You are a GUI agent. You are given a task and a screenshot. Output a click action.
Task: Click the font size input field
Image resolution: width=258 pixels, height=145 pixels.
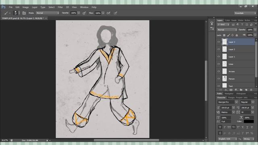pos(226,108)
